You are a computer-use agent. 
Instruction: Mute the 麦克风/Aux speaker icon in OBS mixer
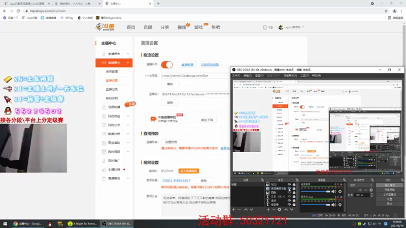334,205
